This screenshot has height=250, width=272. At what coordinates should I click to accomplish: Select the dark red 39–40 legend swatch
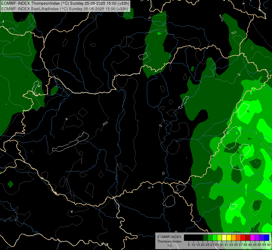point(248,237)
